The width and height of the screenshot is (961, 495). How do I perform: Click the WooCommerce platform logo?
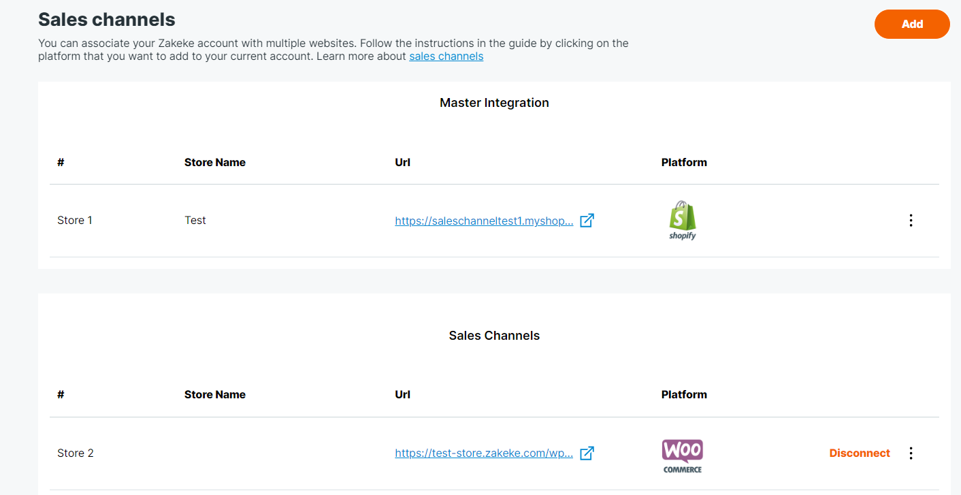pyautogui.click(x=683, y=456)
